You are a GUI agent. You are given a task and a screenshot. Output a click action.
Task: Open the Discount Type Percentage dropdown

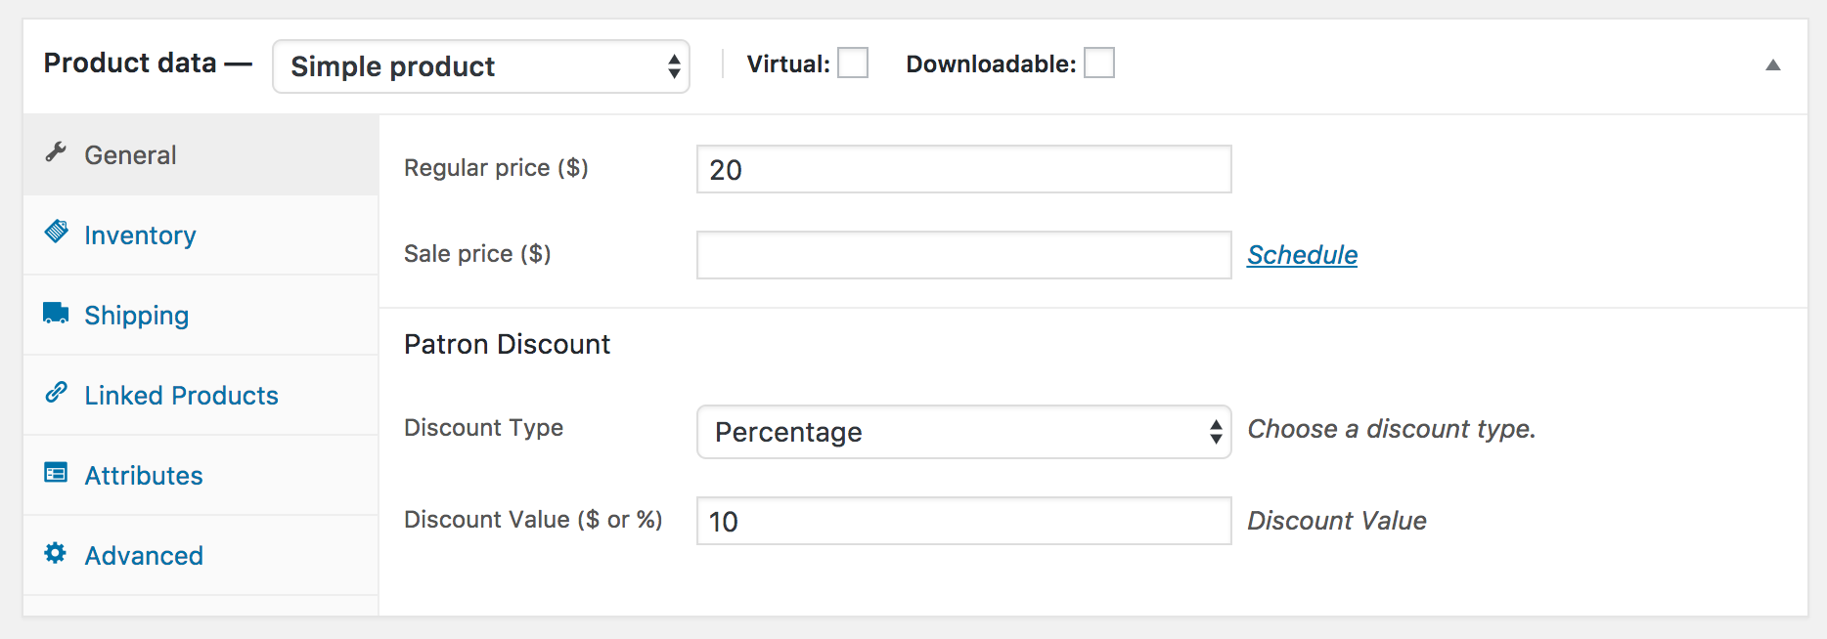click(x=963, y=432)
